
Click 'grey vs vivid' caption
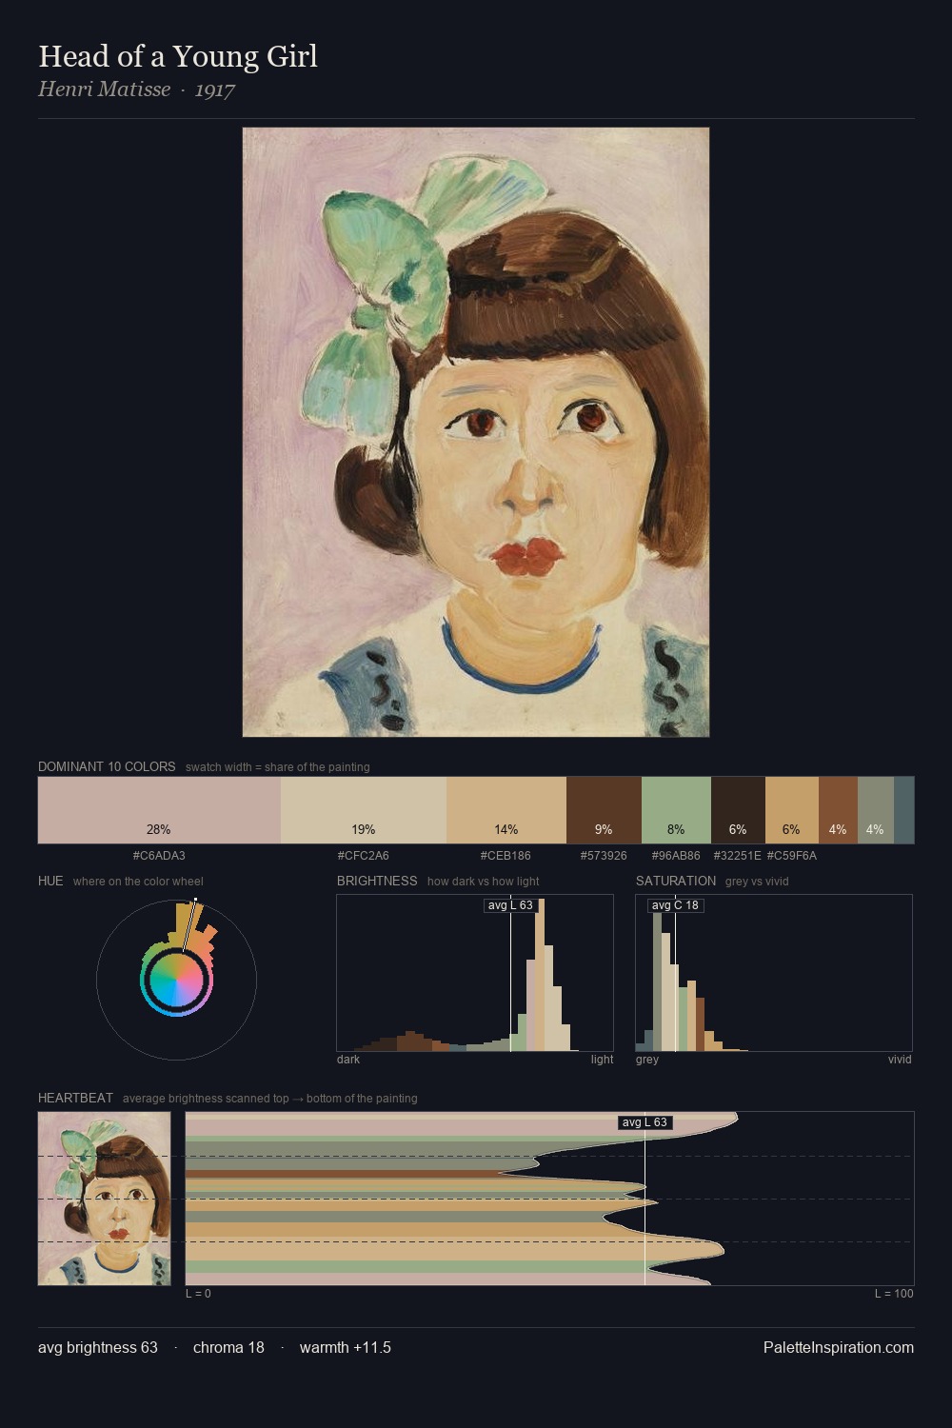[x=757, y=882]
